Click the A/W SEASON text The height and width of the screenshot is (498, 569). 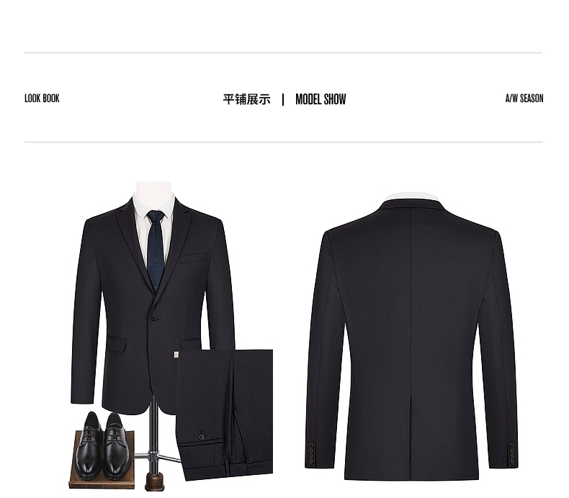click(x=524, y=99)
